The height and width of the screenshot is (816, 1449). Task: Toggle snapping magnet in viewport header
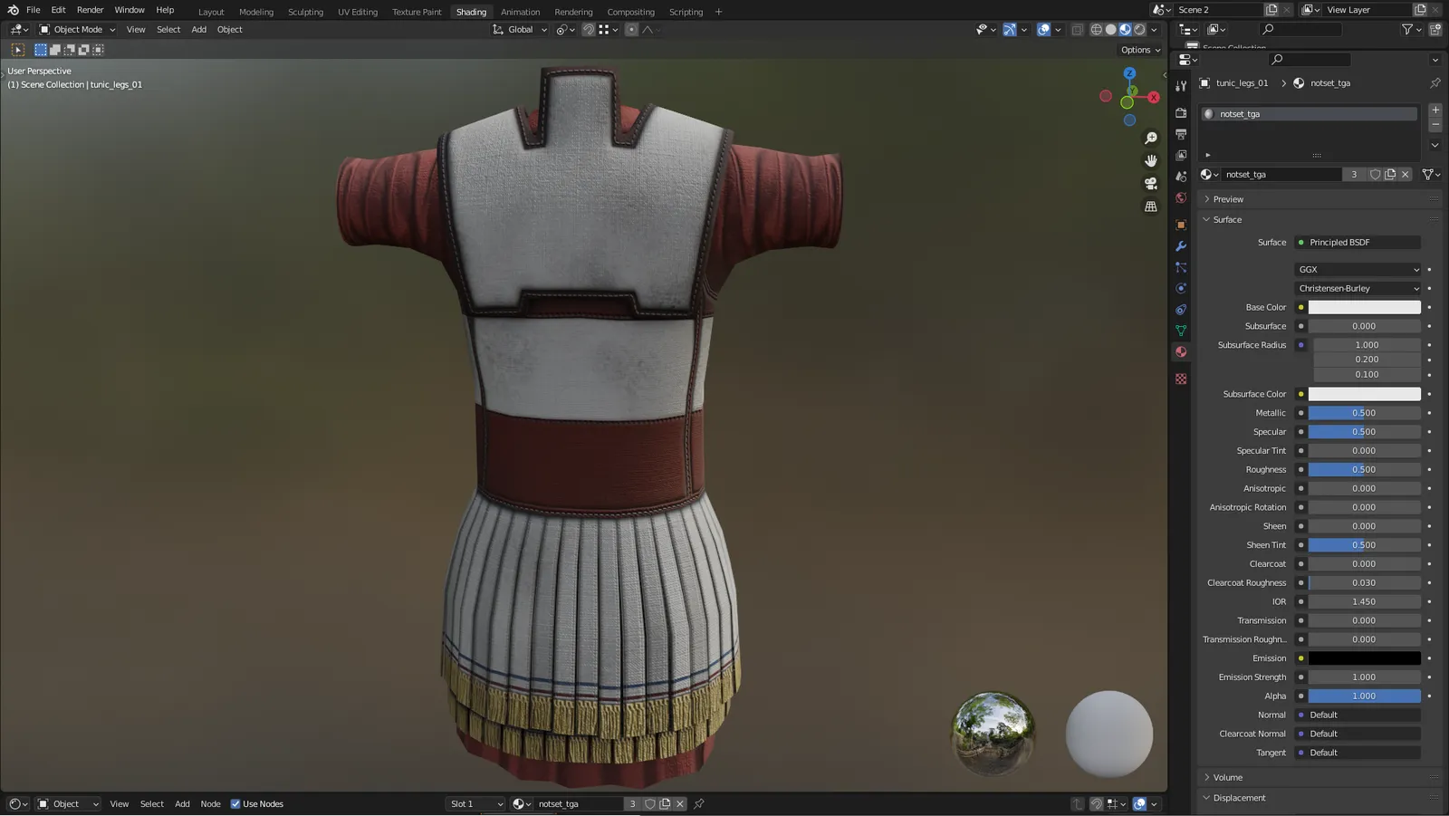589,30
